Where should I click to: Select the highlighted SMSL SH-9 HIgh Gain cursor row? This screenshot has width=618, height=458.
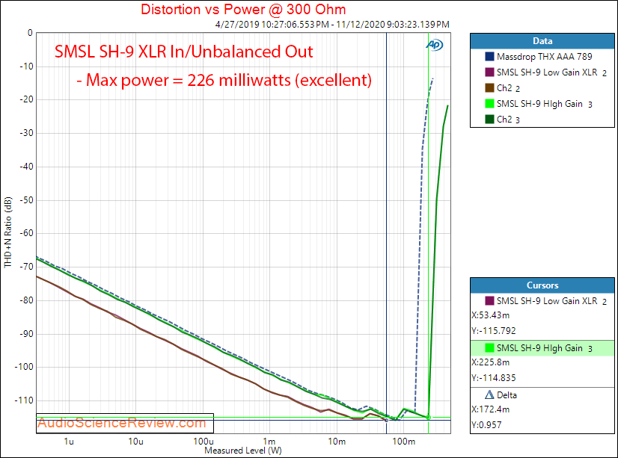click(542, 348)
